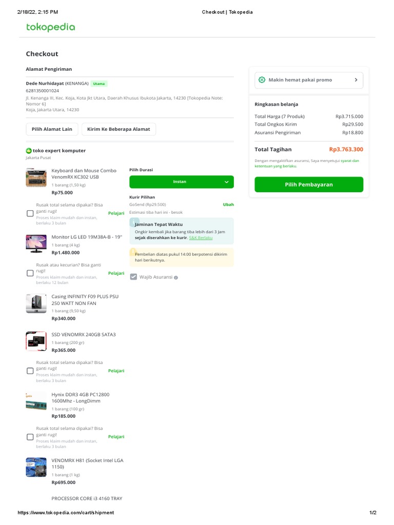394x525 pixels.
Task: Click the Wajib Asuransi info icon
Action: [176, 277]
